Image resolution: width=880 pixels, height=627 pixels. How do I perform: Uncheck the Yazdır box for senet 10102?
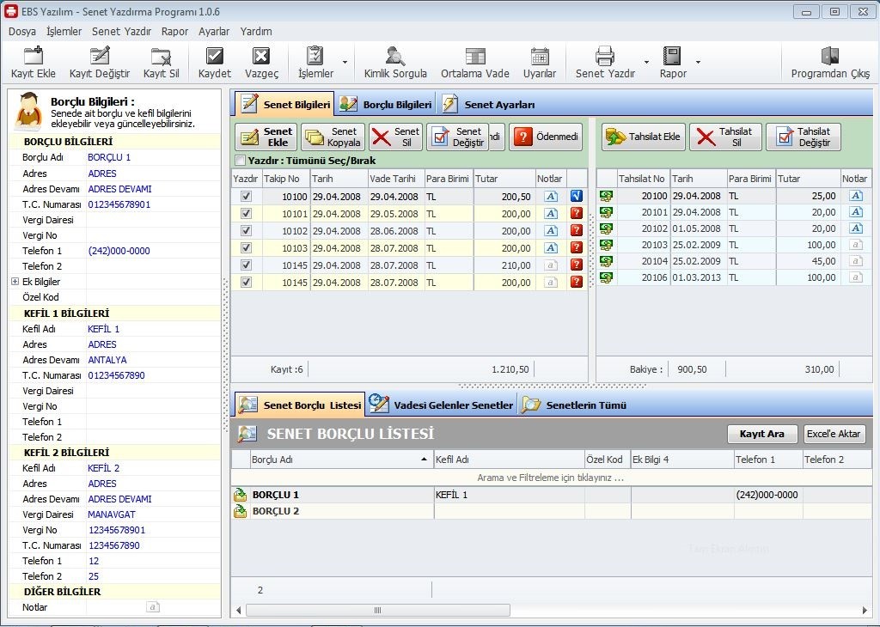(x=247, y=230)
